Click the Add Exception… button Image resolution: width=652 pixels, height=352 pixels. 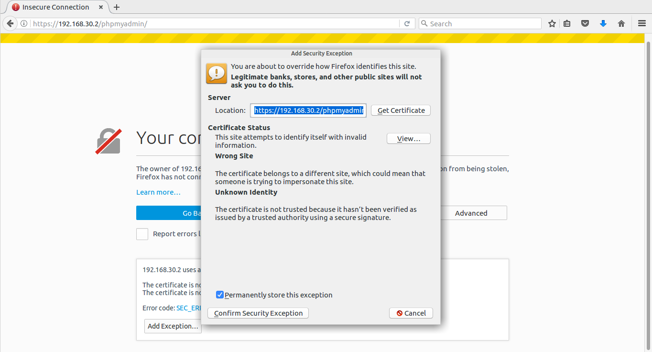point(173,326)
